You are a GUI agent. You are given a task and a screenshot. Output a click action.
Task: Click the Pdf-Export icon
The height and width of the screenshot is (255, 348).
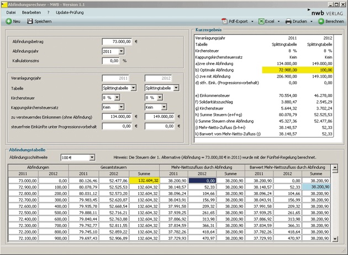tap(225, 21)
